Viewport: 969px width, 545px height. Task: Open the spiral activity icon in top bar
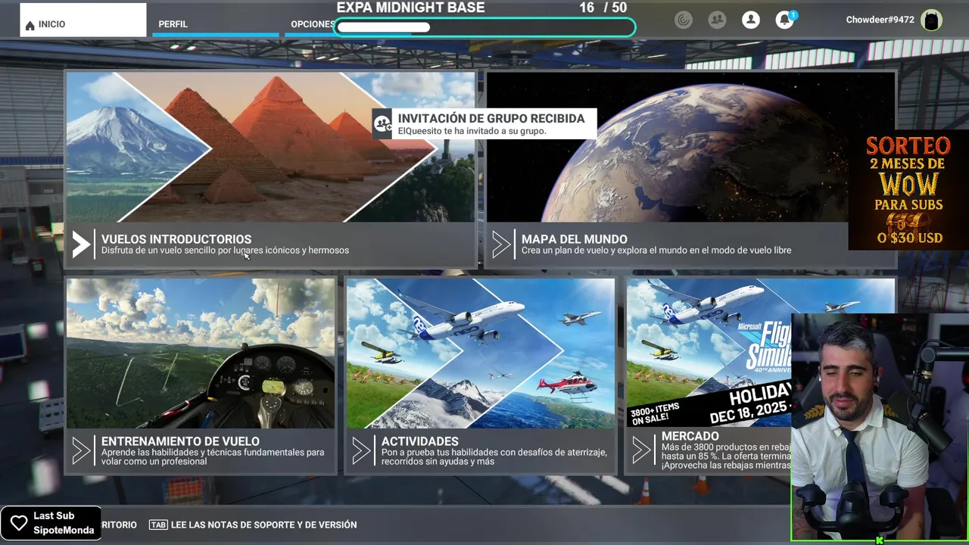684,20
